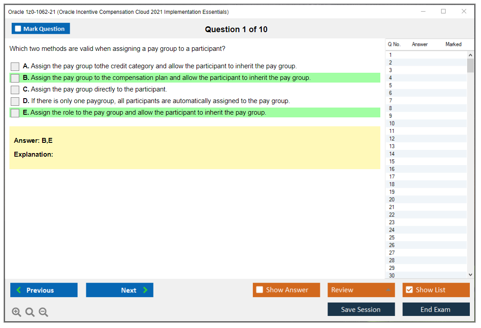The image size is (481, 328).
Task: Select the zoom out magnifier icon
Action: point(43,312)
